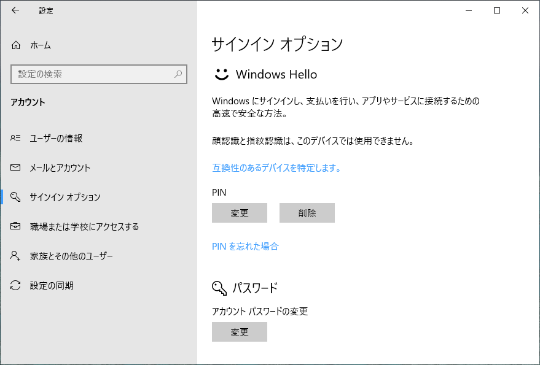Click the PIN を忘れた場合 link
Screen dimensions: 540x365
click(245, 247)
